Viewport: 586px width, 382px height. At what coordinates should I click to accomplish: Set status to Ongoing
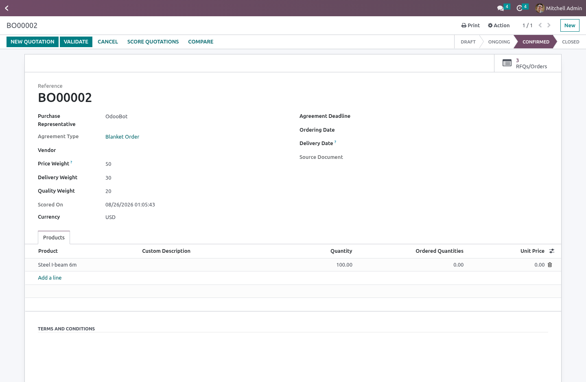click(x=499, y=42)
